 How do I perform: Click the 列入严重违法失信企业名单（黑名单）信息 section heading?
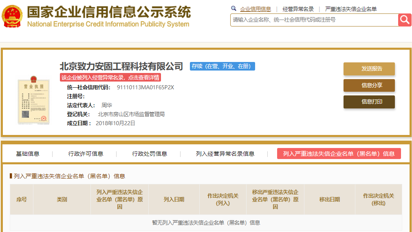tap(69, 176)
